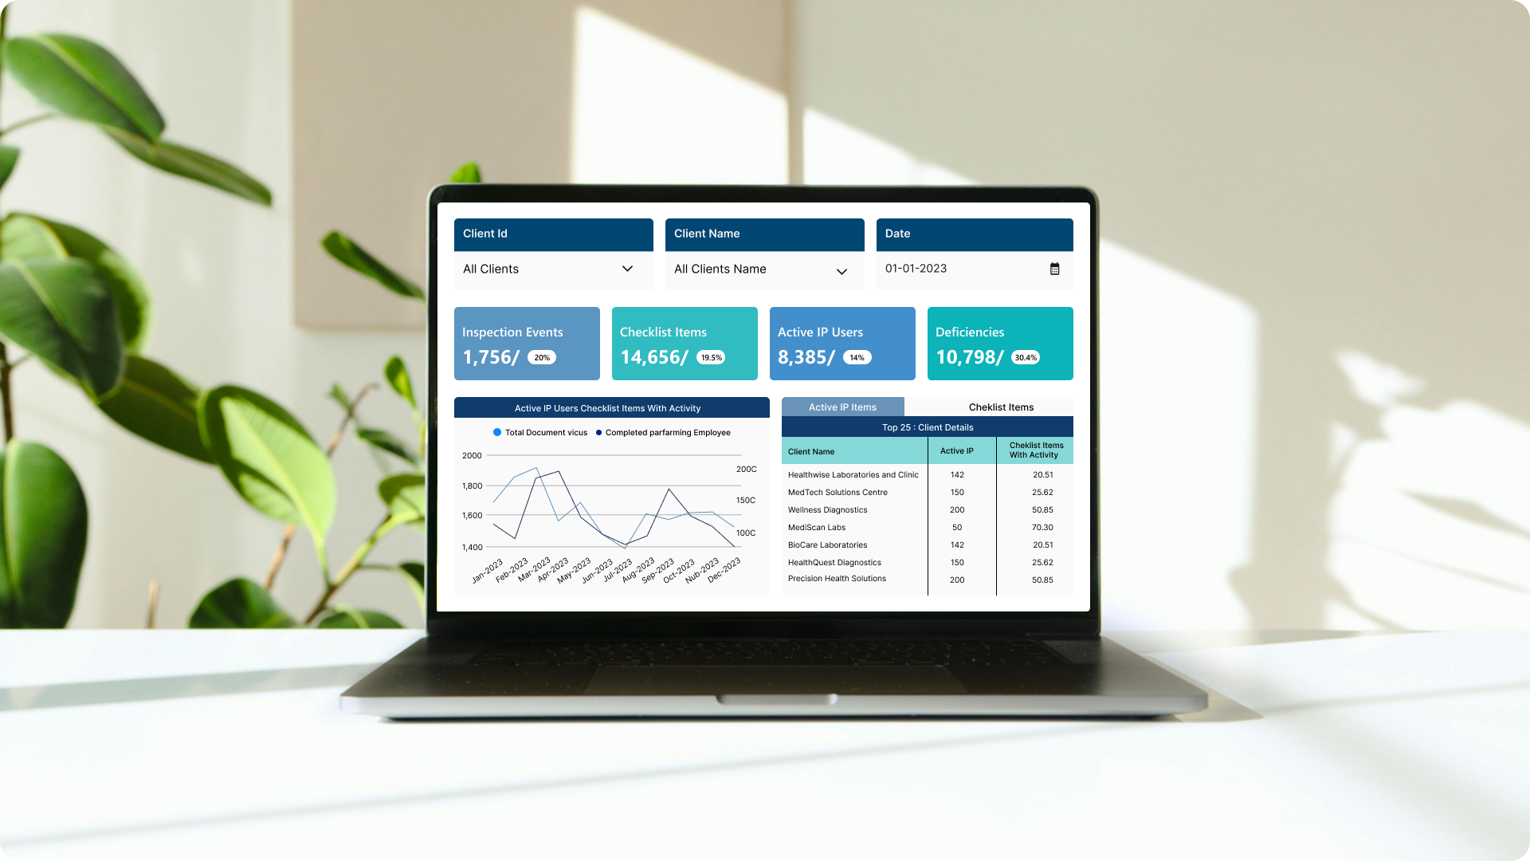Select the Inspection Events metric card

[x=527, y=344]
